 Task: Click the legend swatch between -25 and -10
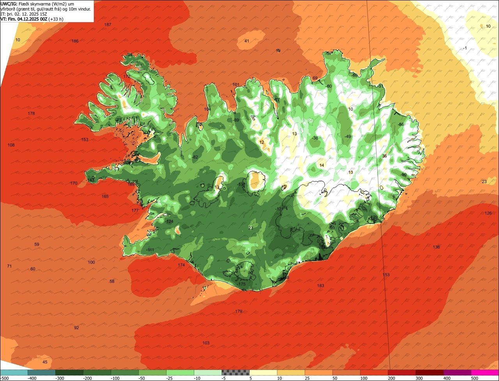point(180,372)
